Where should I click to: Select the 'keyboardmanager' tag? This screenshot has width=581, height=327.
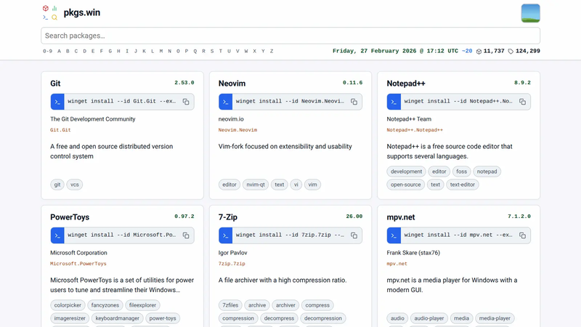click(x=118, y=318)
